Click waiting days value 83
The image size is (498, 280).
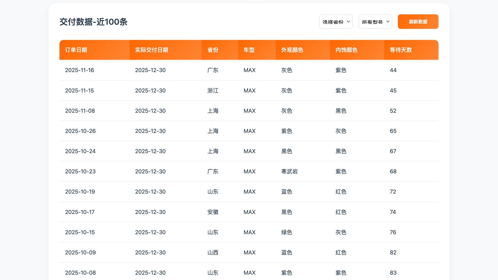393,273
